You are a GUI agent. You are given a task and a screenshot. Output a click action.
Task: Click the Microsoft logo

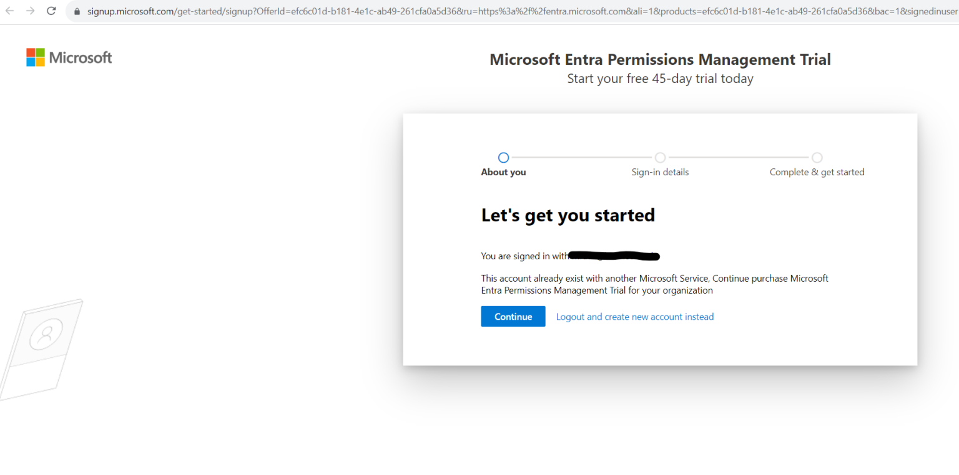tap(69, 57)
